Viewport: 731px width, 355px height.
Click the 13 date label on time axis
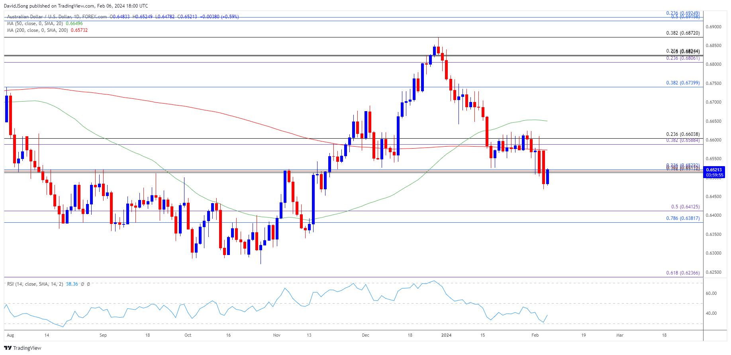[309, 335]
